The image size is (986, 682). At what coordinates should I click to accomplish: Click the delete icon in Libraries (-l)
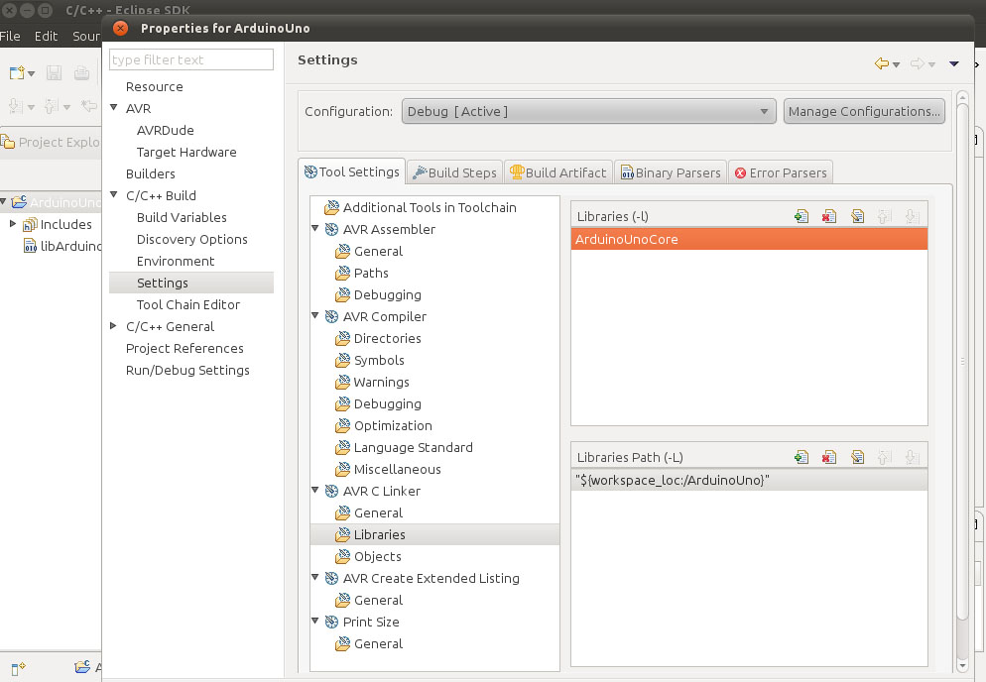829,217
